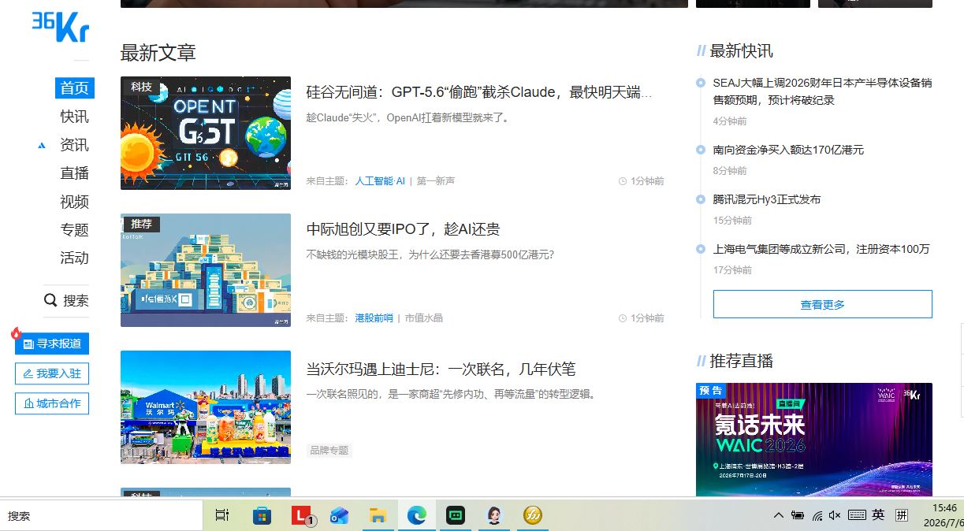This screenshot has height=531, width=964.
Task: Click the 查看更多 button
Action: tap(822, 304)
